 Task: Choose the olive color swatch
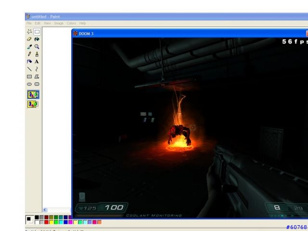51,217
